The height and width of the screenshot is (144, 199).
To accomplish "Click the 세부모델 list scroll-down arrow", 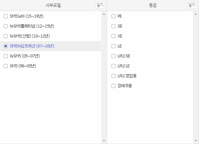I will [104, 141].
